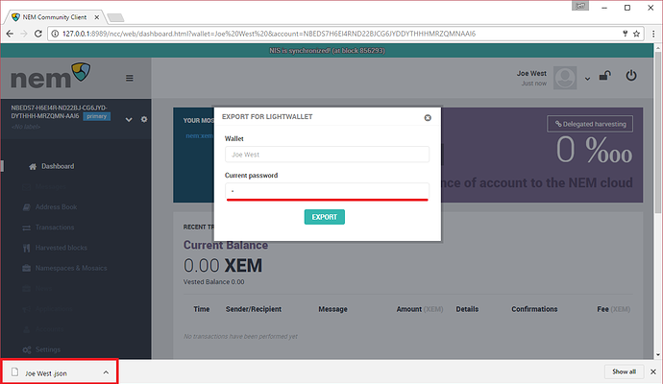Viewport: 663px width, 384px height.
Task: Click the NEM logo
Action: click(x=50, y=76)
